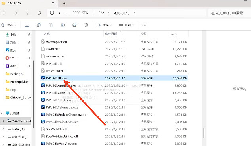The height and width of the screenshot is (146, 251).
Task: Click the navigation pane scrollbar
Action: (x=34, y=94)
